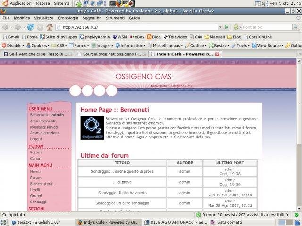Open the Guida menu
Image resolution: width=302 pixels, height=226 pixels.
(134, 18)
